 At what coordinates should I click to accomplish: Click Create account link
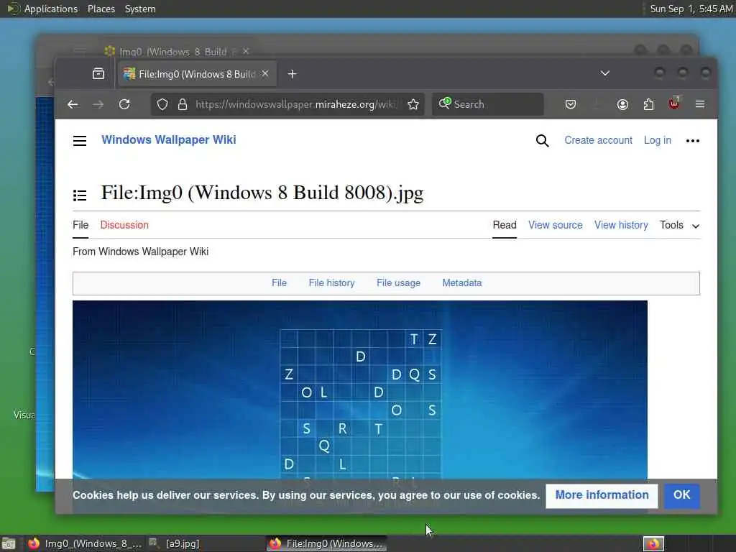tap(598, 140)
